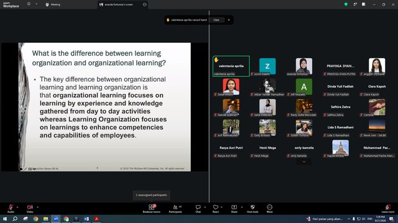
Task: Click Clara Kapoh participant tile
Action: click(377, 87)
